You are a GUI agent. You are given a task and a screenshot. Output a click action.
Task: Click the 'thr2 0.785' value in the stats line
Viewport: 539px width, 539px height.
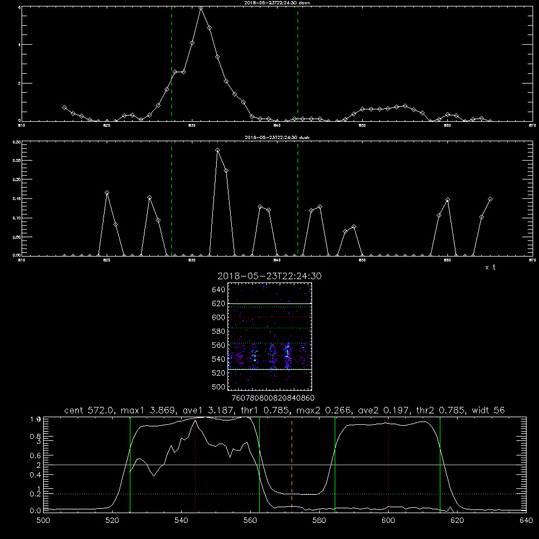click(440, 410)
